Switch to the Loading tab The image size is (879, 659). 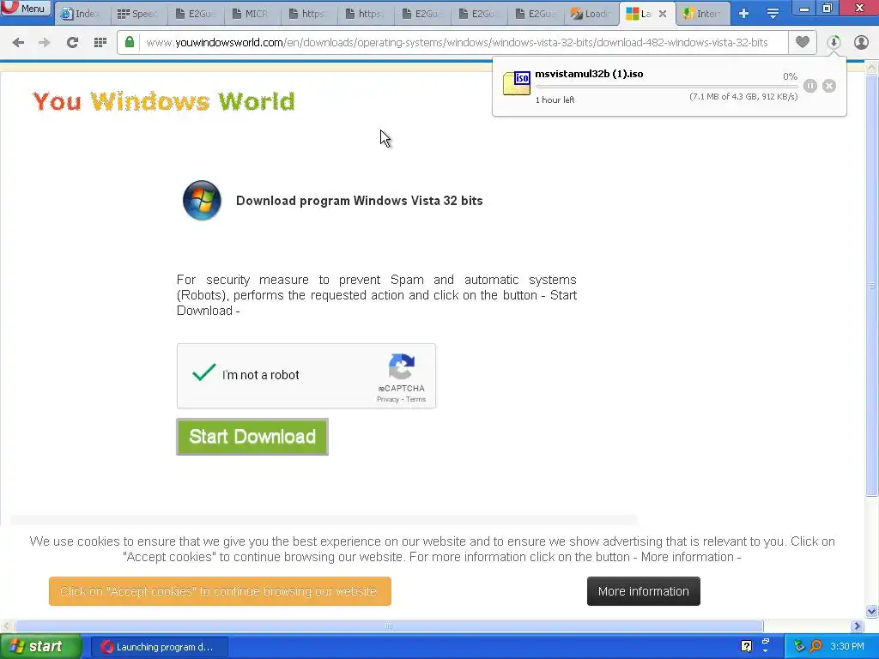click(591, 14)
